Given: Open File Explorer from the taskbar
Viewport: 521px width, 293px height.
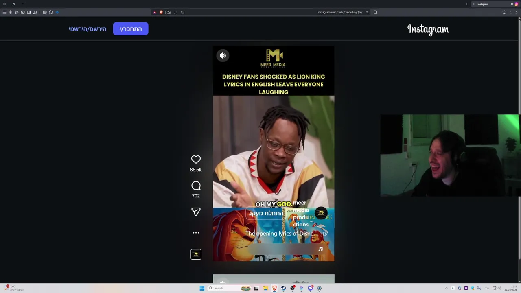Looking at the screenshot, I should coord(265,288).
